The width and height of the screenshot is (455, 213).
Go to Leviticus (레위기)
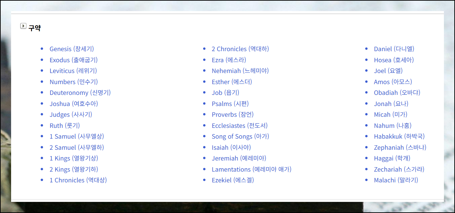coord(73,71)
